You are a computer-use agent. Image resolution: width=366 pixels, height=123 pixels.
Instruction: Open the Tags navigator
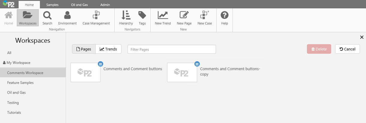(142, 18)
